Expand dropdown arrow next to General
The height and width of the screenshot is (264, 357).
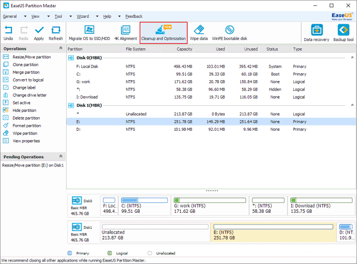[x=25, y=17]
